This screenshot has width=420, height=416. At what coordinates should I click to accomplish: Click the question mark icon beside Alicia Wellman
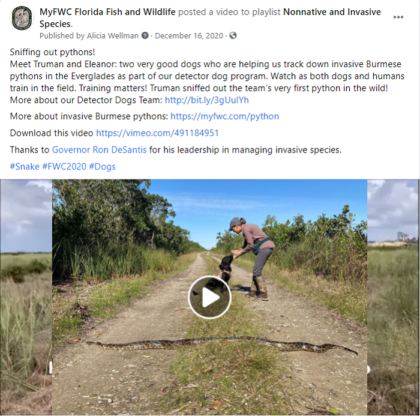[145, 35]
